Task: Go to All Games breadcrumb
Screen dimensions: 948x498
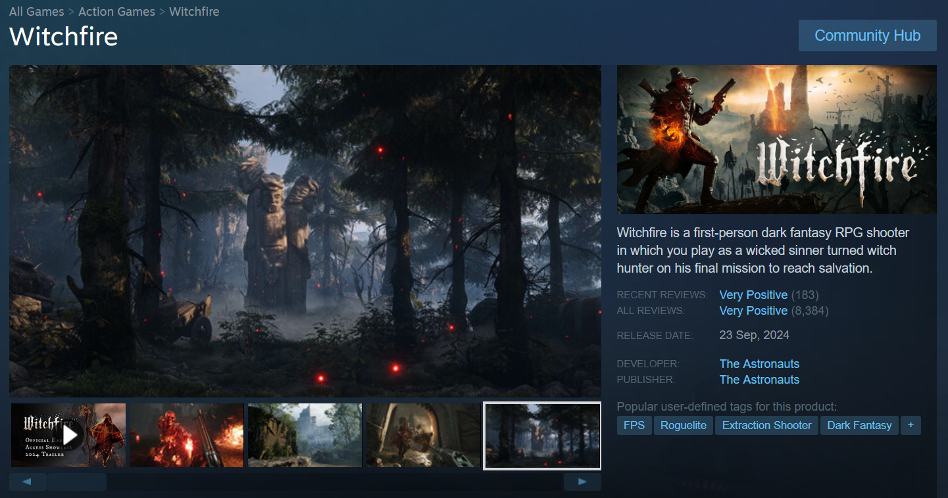Action: click(37, 12)
